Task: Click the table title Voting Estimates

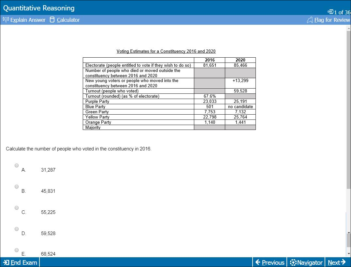Action: pyautogui.click(x=166, y=51)
